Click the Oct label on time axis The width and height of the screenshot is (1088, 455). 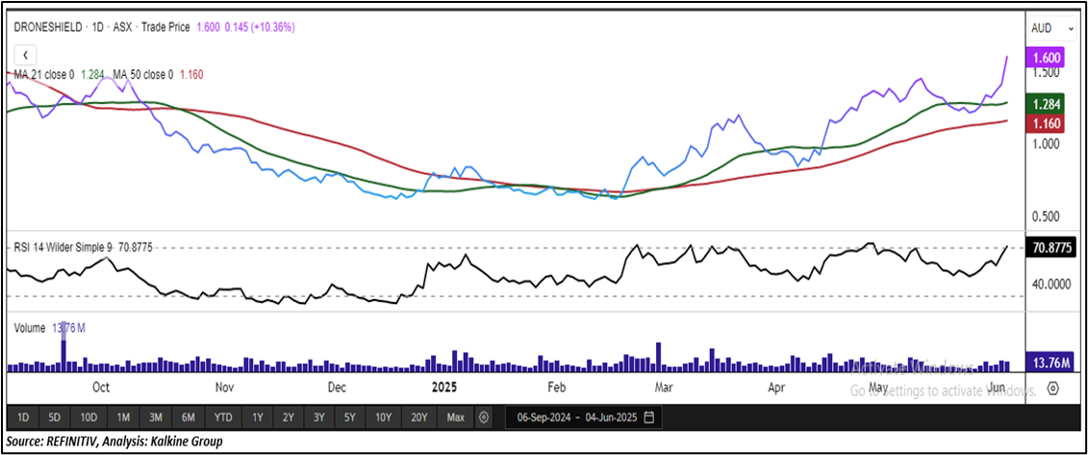pos(101,387)
